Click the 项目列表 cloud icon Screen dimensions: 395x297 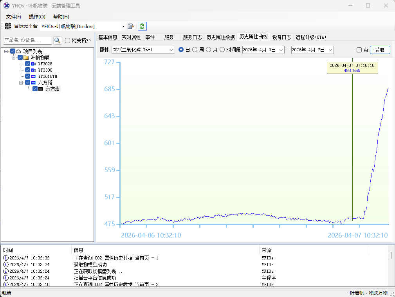point(18,51)
